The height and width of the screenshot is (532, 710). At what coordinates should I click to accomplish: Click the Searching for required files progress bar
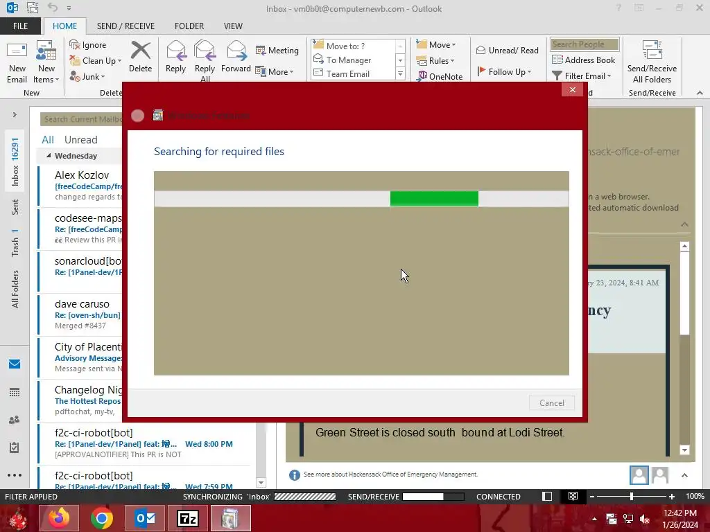click(x=361, y=199)
